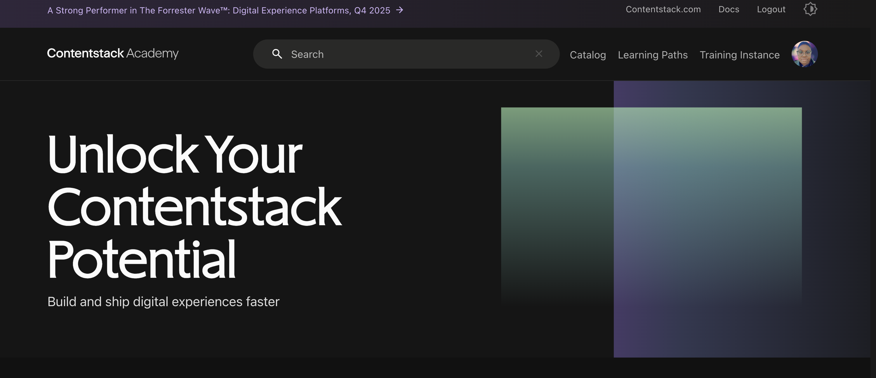
Task: Click the magnifier search icon
Action: click(277, 54)
